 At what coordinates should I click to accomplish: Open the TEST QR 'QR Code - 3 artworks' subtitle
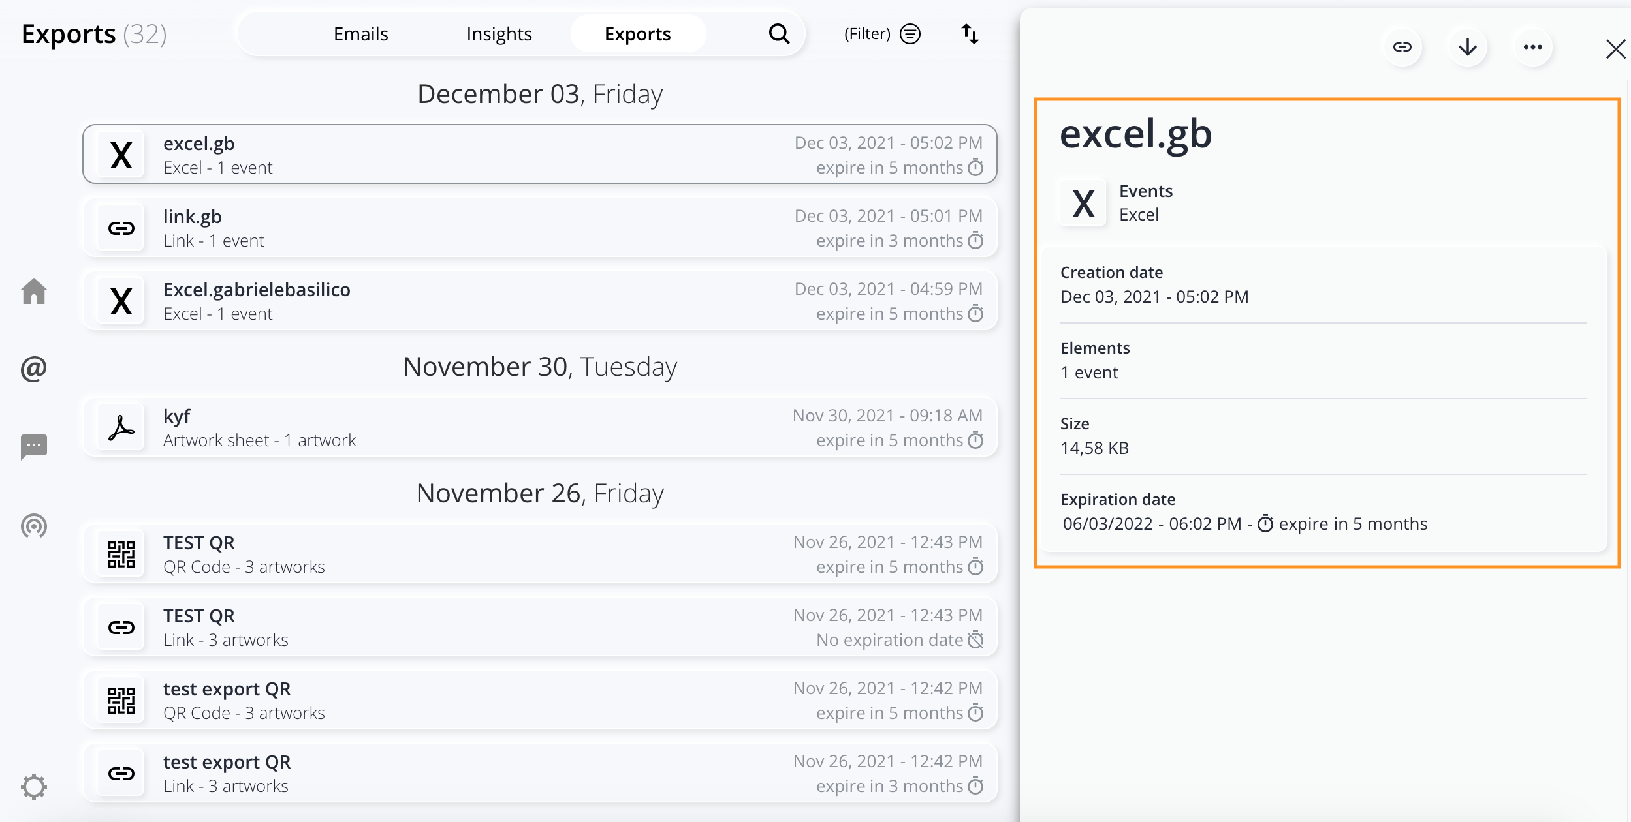pyautogui.click(x=244, y=567)
